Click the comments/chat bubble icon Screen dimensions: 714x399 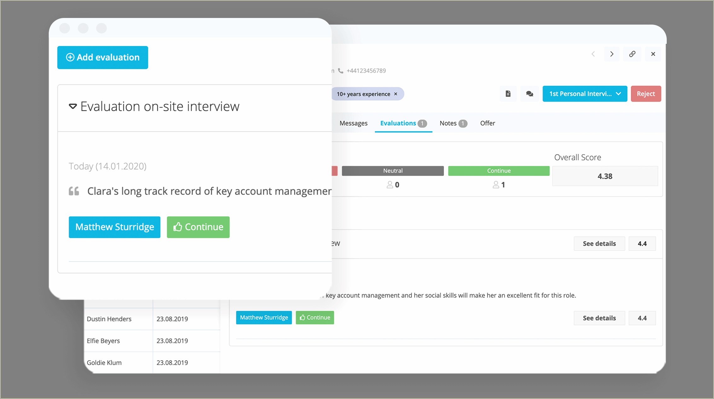[x=530, y=94]
